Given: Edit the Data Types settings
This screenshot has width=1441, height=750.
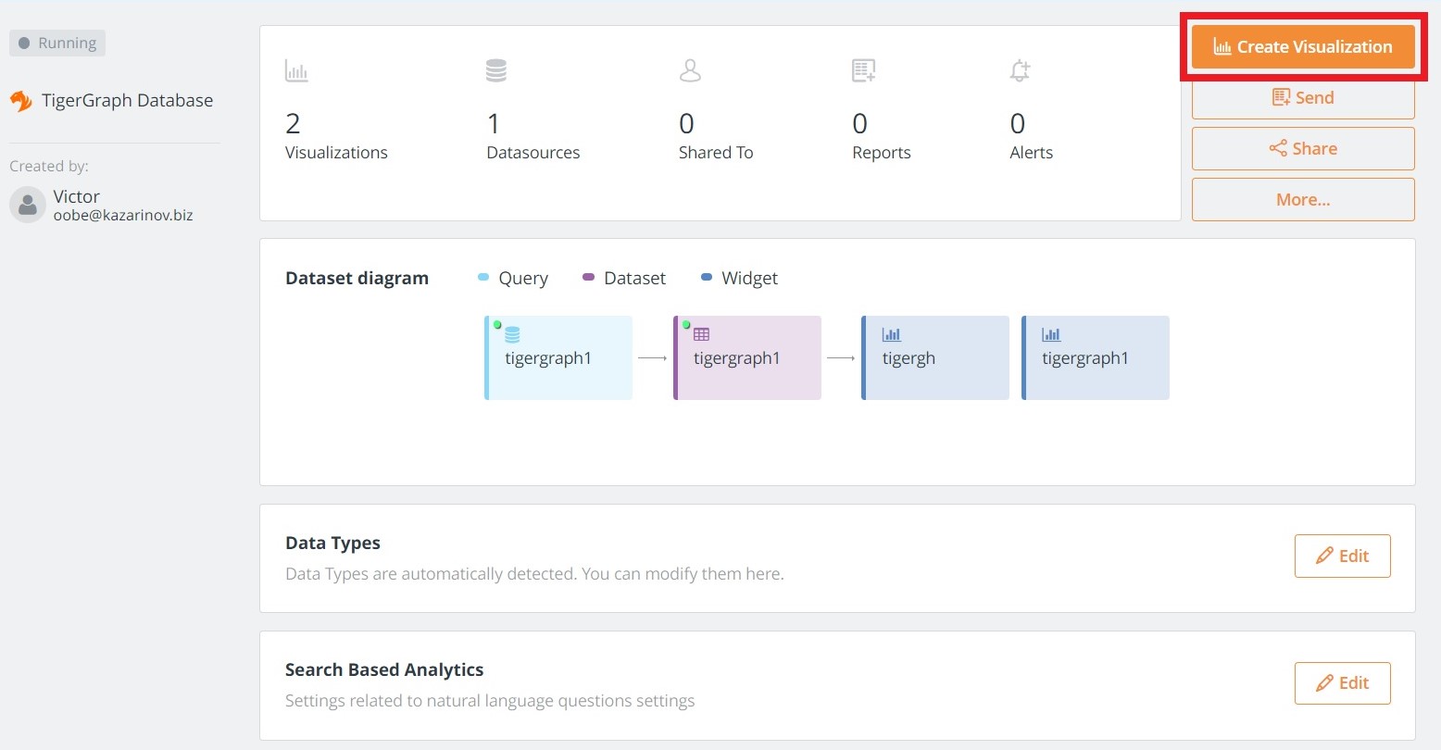Looking at the screenshot, I should click(1342, 556).
